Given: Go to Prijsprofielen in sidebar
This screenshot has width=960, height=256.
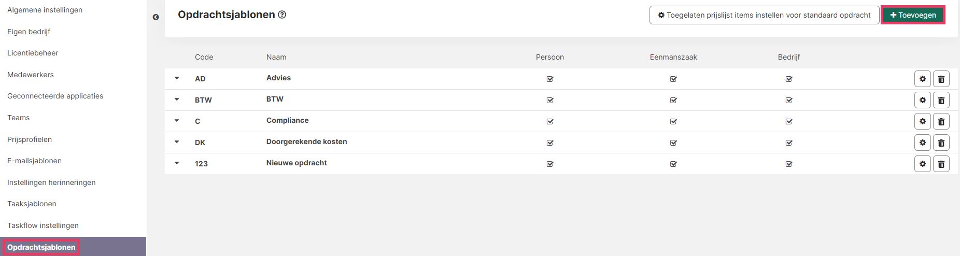Looking at the screenshot, I should point(30,139).
